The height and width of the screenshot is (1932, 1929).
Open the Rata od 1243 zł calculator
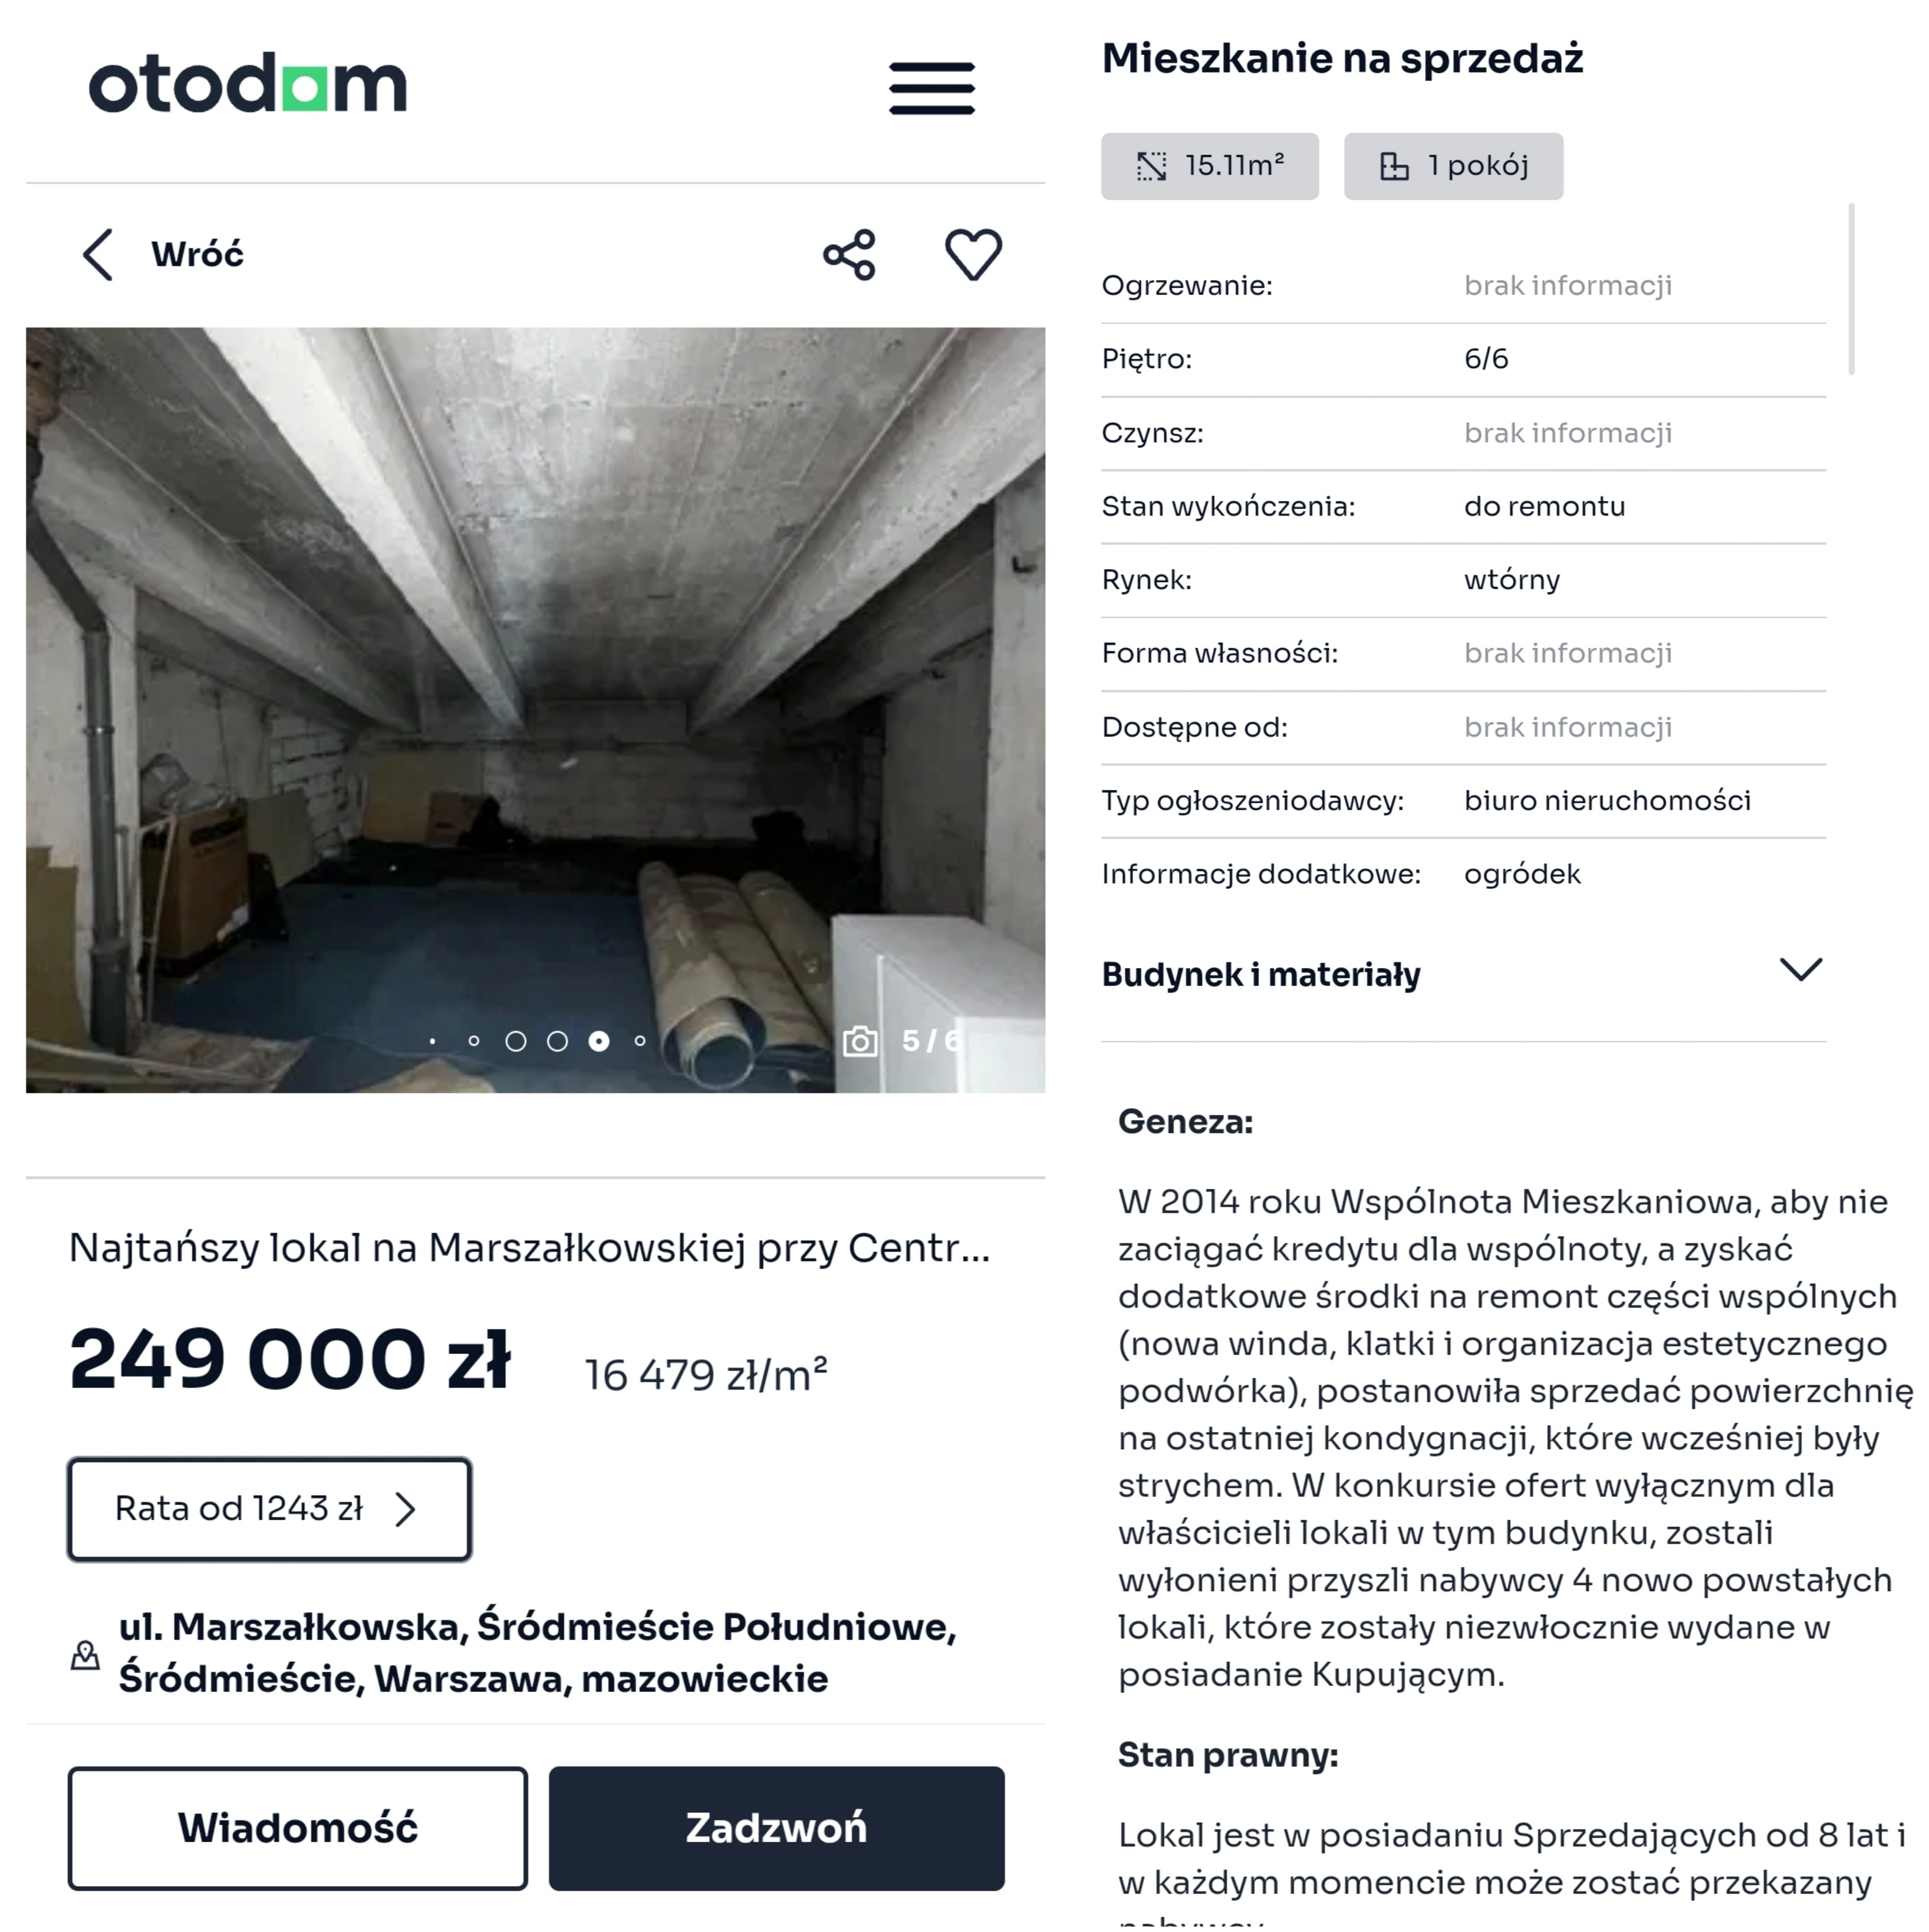tap(269, 1508)
